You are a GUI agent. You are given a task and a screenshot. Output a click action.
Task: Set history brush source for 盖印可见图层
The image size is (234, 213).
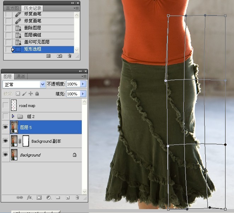[x=8, y=42]
